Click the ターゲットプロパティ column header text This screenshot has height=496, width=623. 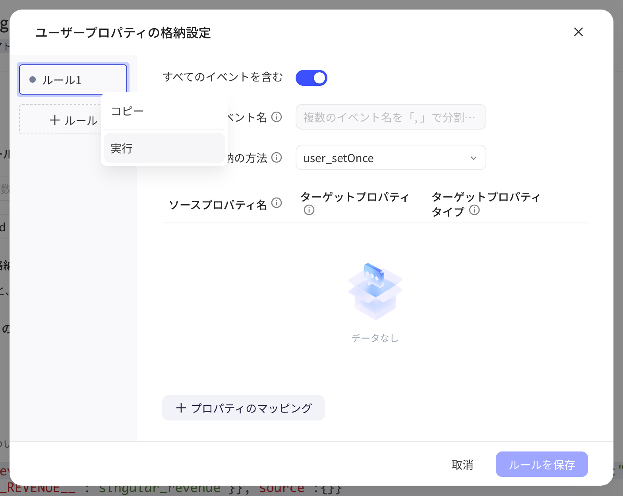tap(354, 197)
